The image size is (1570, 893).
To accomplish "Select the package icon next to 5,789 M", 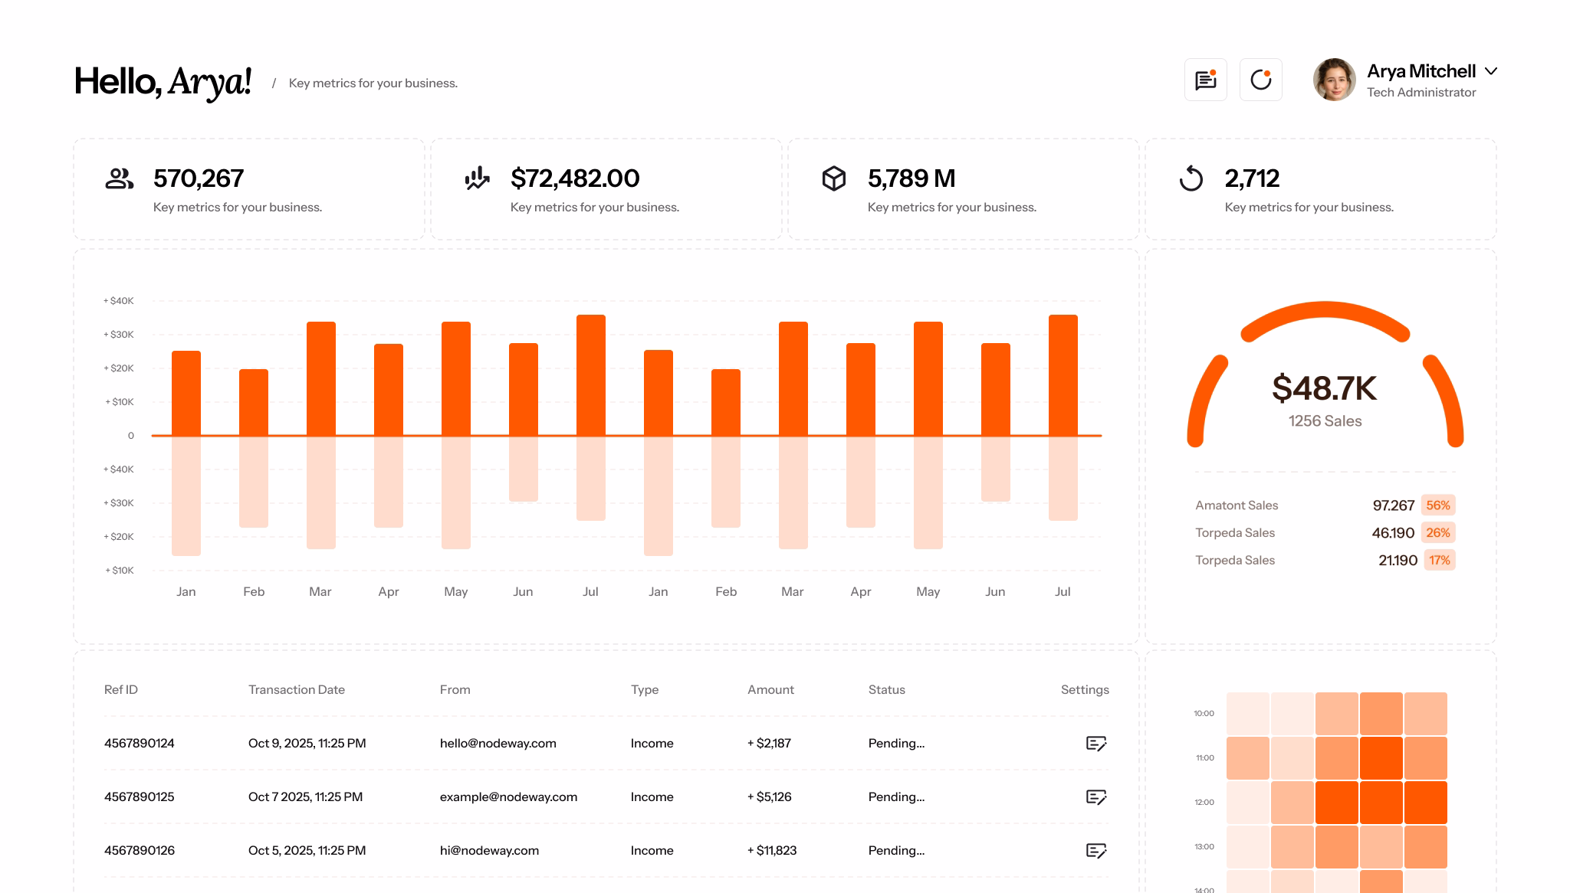I will [834, 178].
